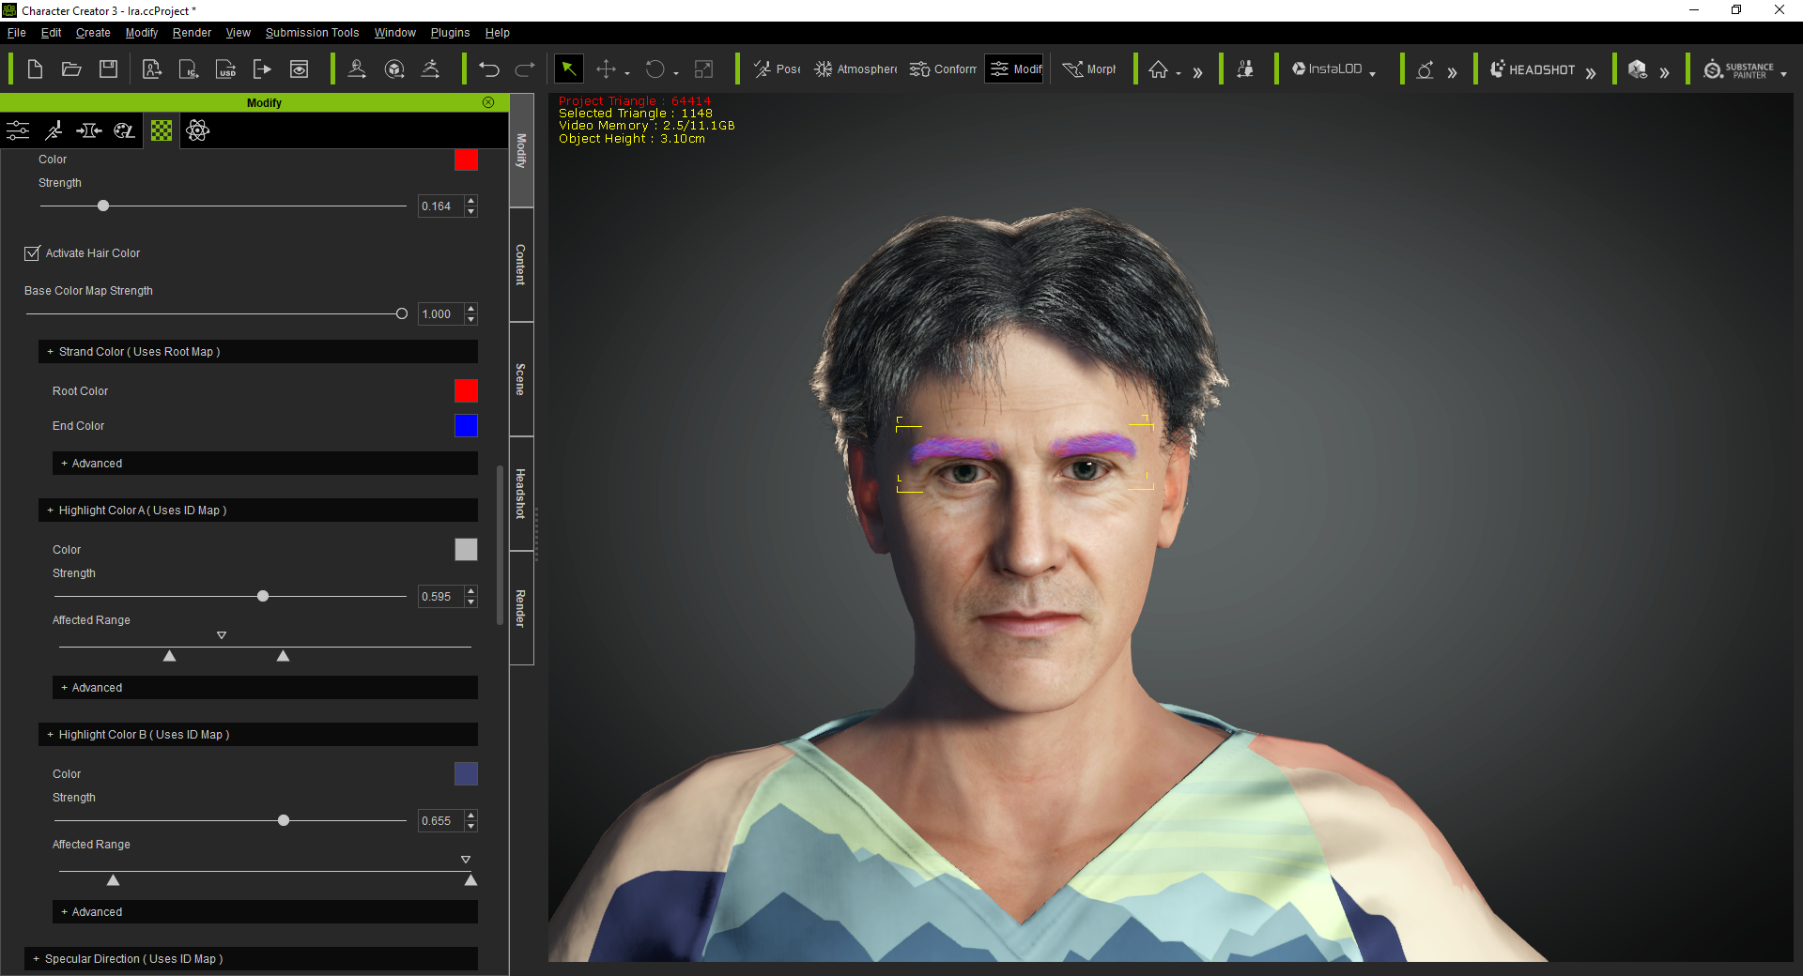The image size is (1803, 976).
Task: Open Rotate tool dropdown arrow
Action: click(x=676, y=73)
